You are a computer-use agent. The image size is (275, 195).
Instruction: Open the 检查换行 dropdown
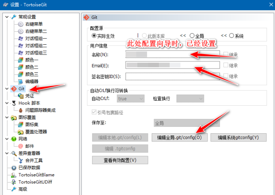pos(190,98)
